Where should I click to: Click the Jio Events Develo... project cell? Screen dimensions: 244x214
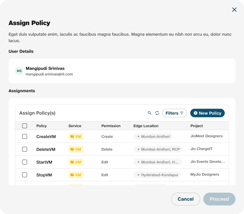pos(208,161)
